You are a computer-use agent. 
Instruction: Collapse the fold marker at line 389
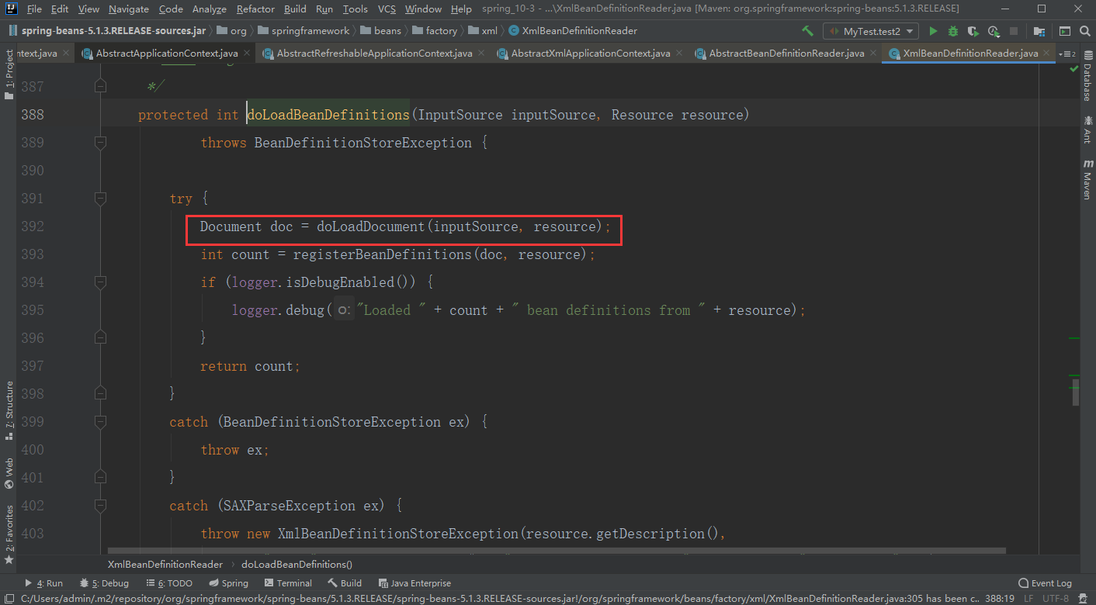click(x=100, y=143)
